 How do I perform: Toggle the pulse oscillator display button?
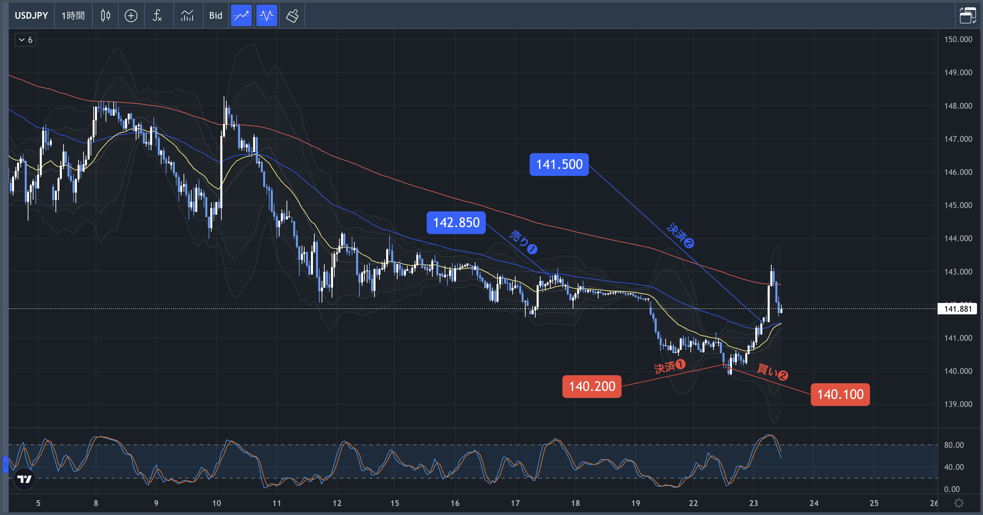click(x=266, y=16)
